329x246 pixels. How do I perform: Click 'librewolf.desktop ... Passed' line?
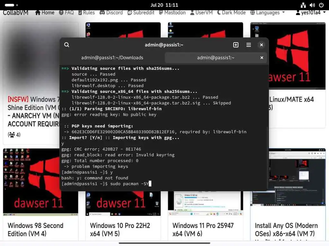pyautogui.click(x=108, y=86)
